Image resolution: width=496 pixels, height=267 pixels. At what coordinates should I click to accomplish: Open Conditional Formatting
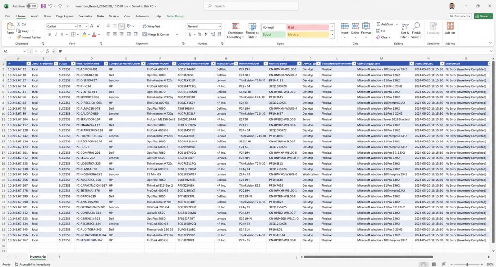coord(235,31)
